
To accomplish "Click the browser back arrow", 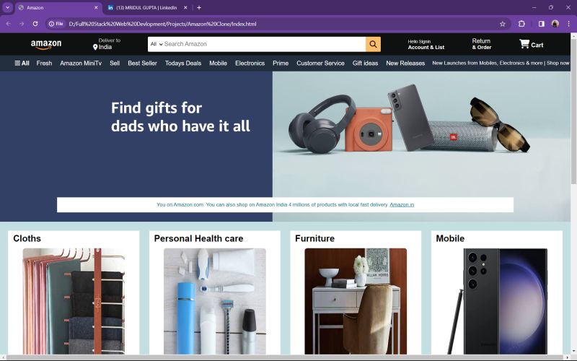I will pyautogui.click(x=8, y=24).
